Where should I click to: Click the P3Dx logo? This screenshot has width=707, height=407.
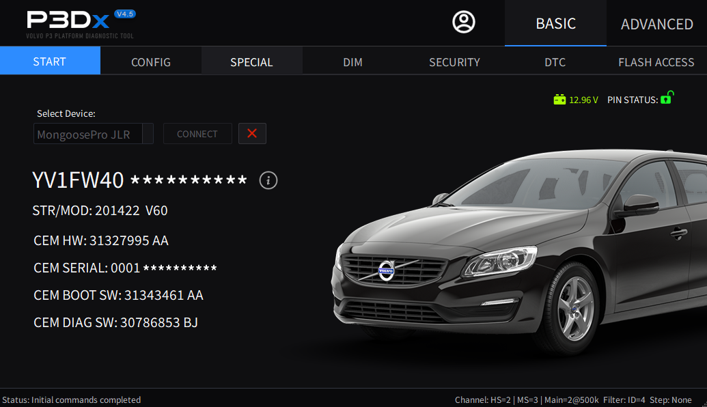click(x=68, y=20)
